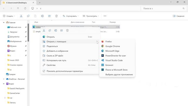
Task: Select Выбрать другое приложение
Action: (x=117, y=74)
